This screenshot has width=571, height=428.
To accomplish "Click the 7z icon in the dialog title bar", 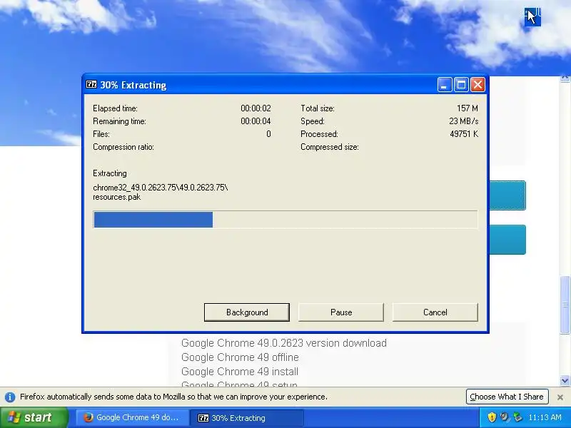I will click(x=91, y=85).
